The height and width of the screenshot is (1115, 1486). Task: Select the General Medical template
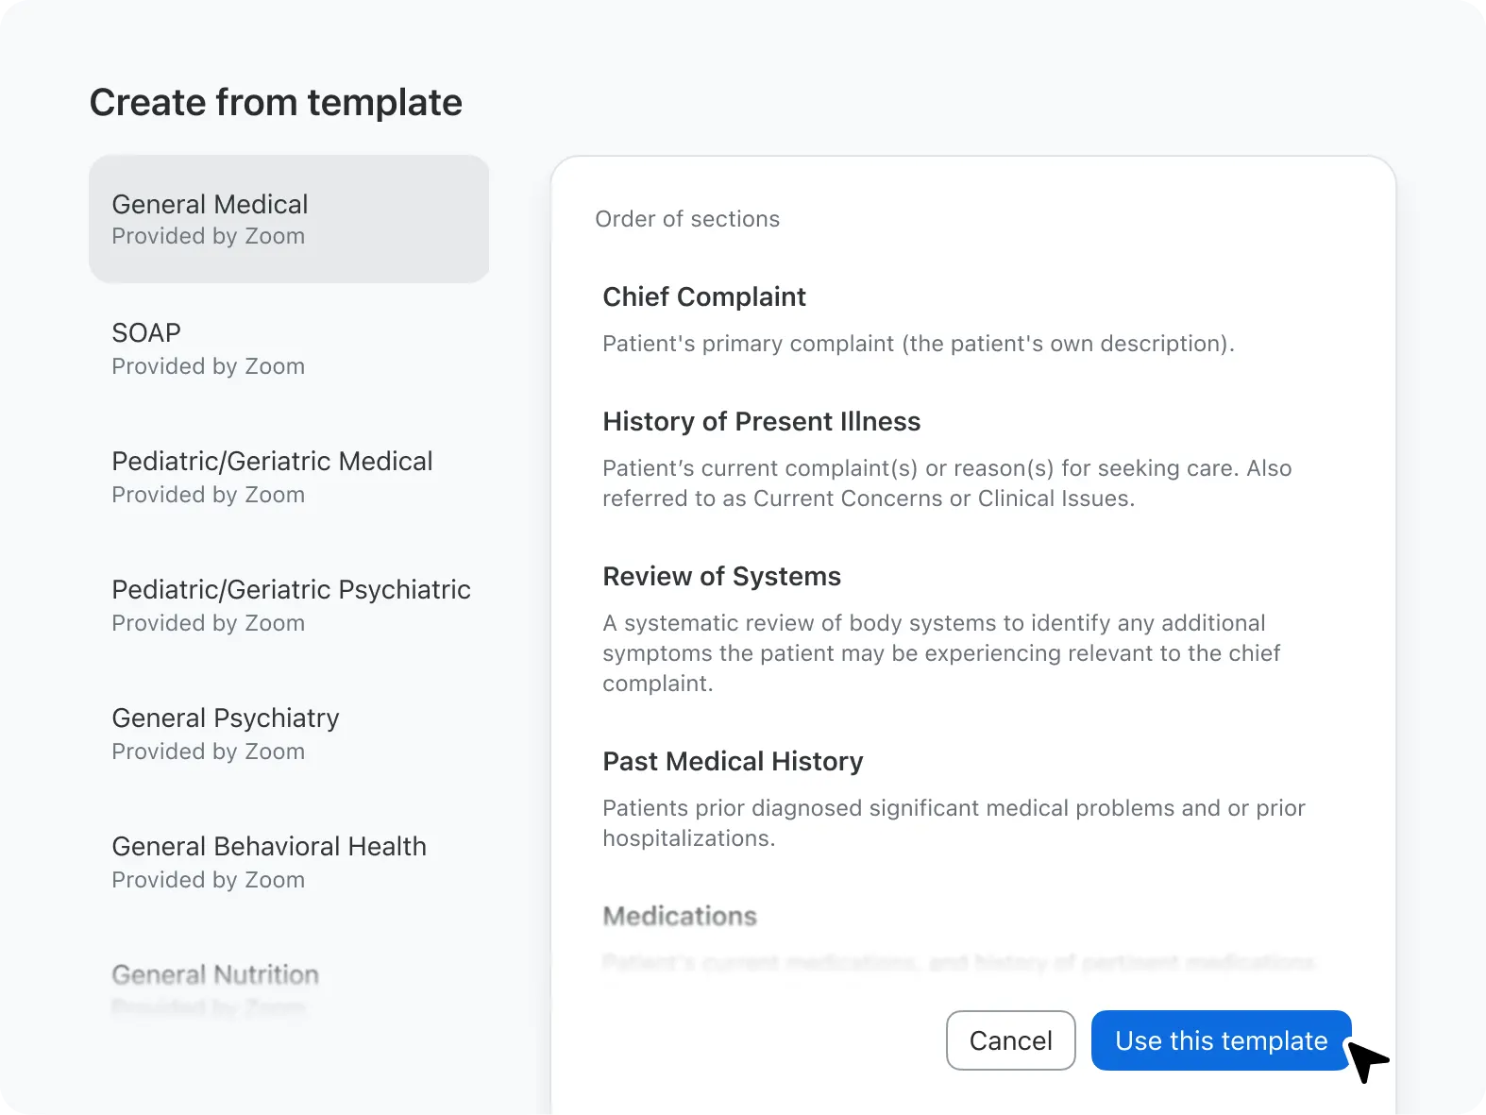(x=288, y=219)
